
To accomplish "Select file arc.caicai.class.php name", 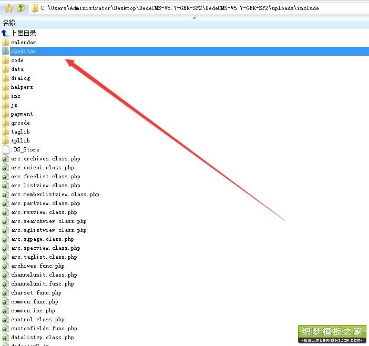I will pos(43,168).
